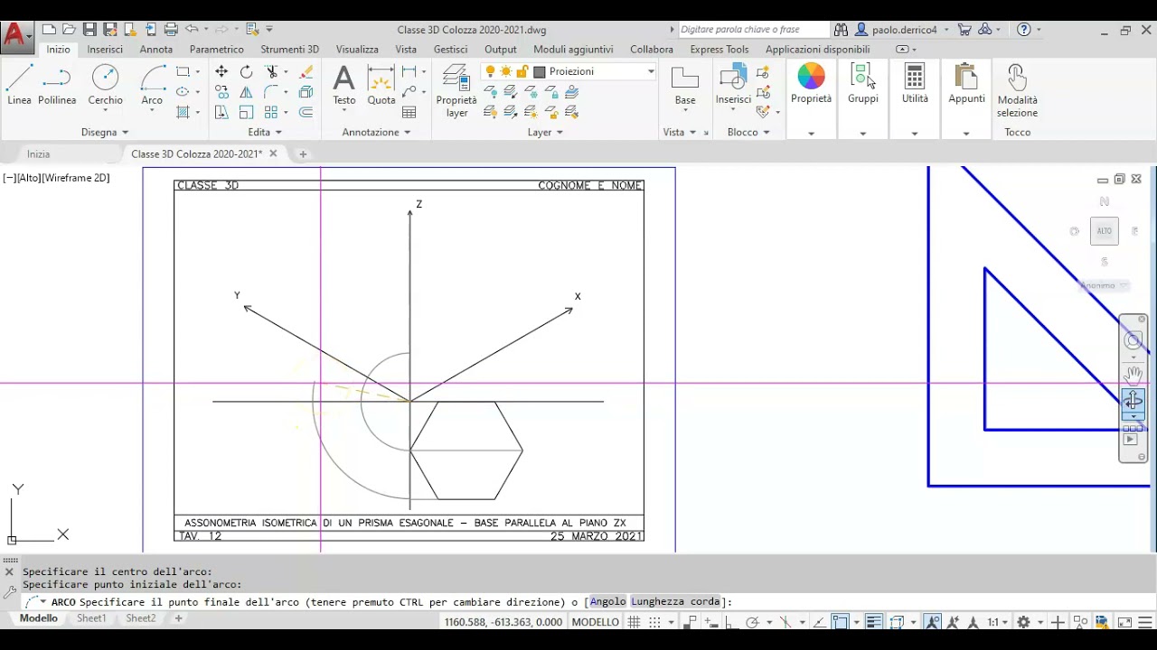The height and width of the screenshot is (650, 1157).
Task: Click the Rotate tool icon
Action: (246, 71)
